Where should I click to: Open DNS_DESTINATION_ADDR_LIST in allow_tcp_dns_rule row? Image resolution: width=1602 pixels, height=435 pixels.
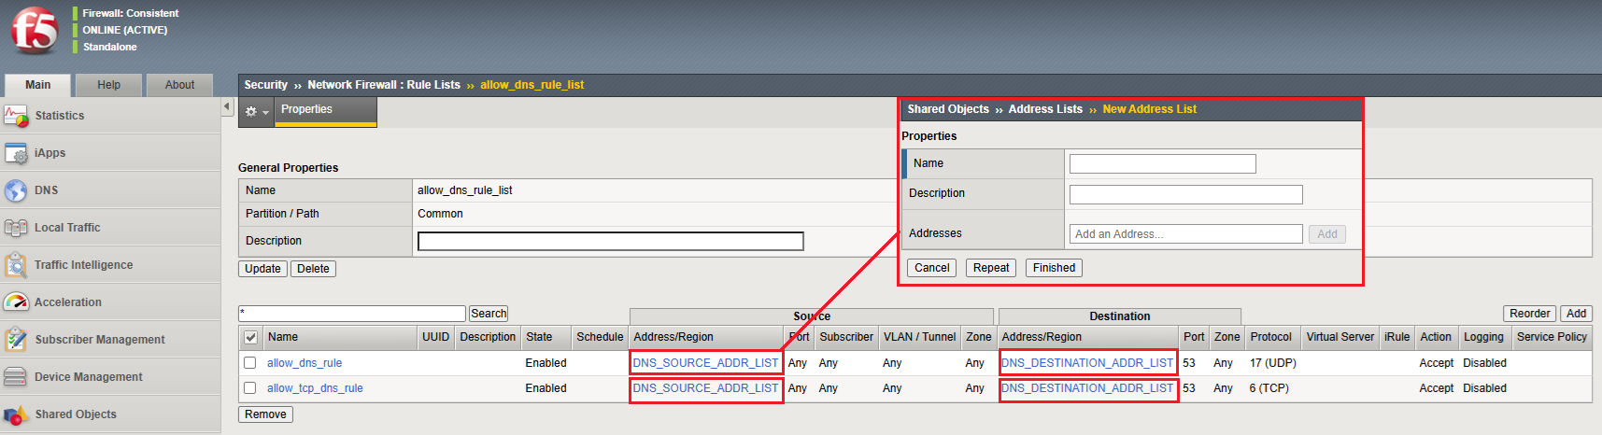tap(1087, 388)
